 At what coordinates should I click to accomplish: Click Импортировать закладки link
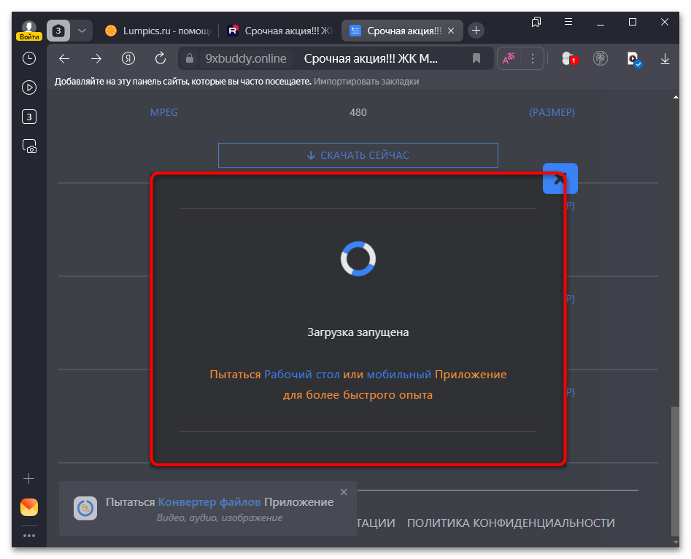366,82
